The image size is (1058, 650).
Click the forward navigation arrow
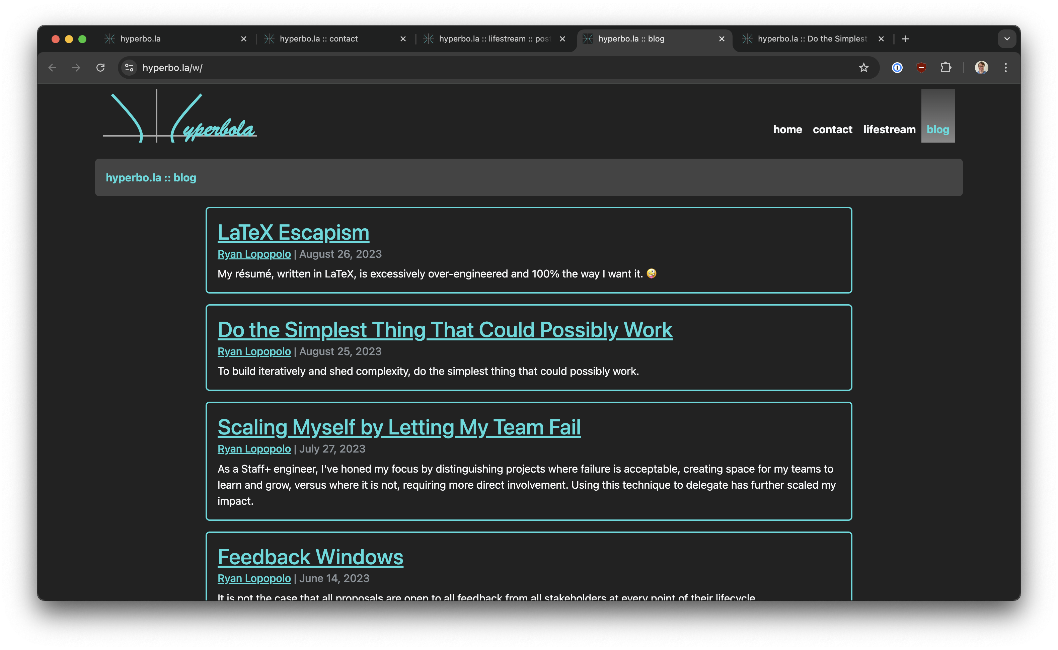[x=76, y=68]
